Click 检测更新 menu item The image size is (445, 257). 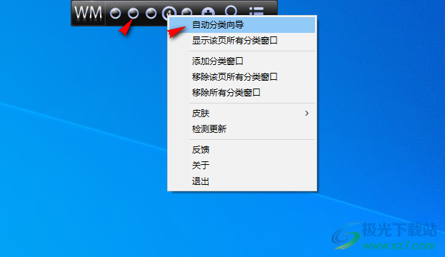pos(242,129)
